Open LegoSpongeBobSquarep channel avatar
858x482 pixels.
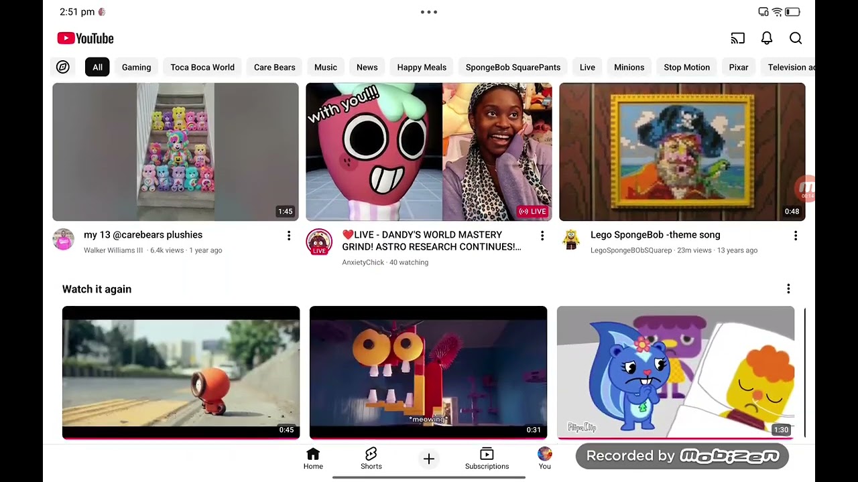click(x=571, y=240)
